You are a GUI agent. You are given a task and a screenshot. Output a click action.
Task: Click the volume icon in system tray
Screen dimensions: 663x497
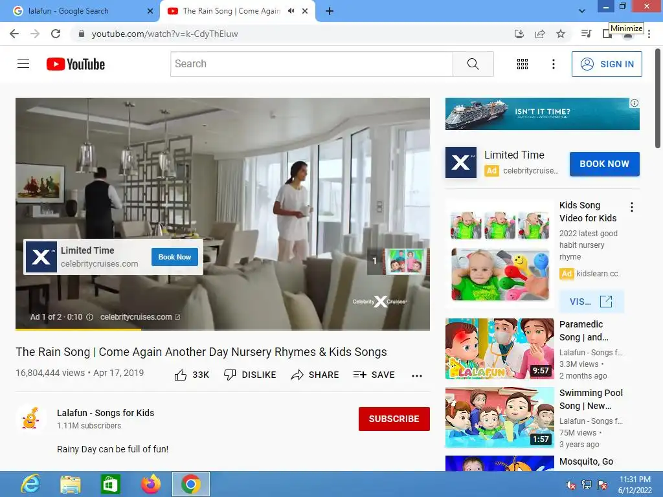[570, 485]
